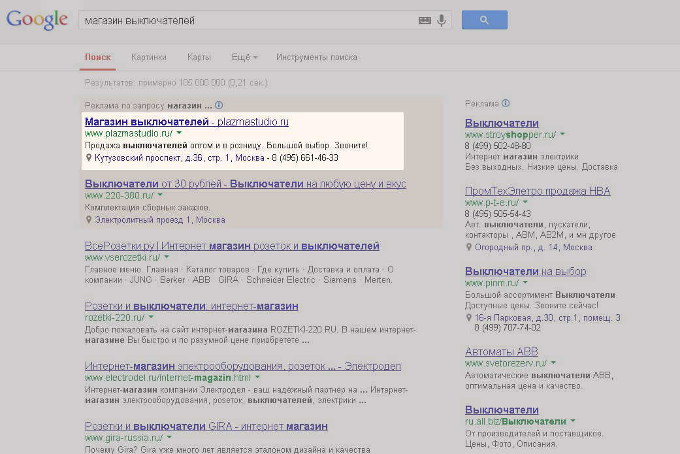Click map pin icon by Кутузовский проспект address
Screen dimensions: 680x454
[x=88, y=158]
